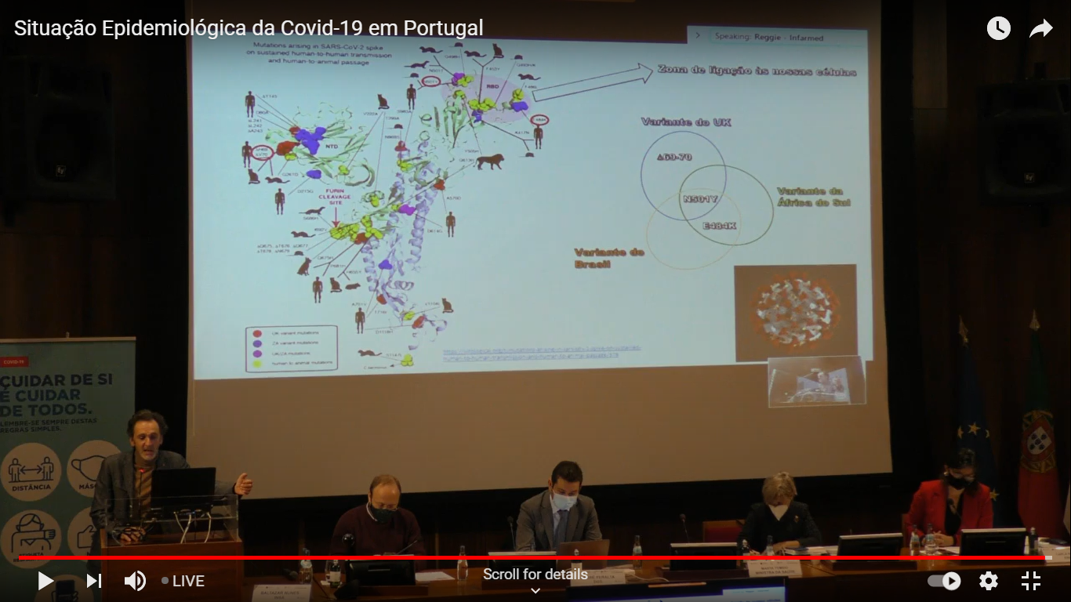Open the Situação Epidemiológica video title
Image resolution: width=1071 pixels, height=602 pixels.
click(x=249, y=29)
